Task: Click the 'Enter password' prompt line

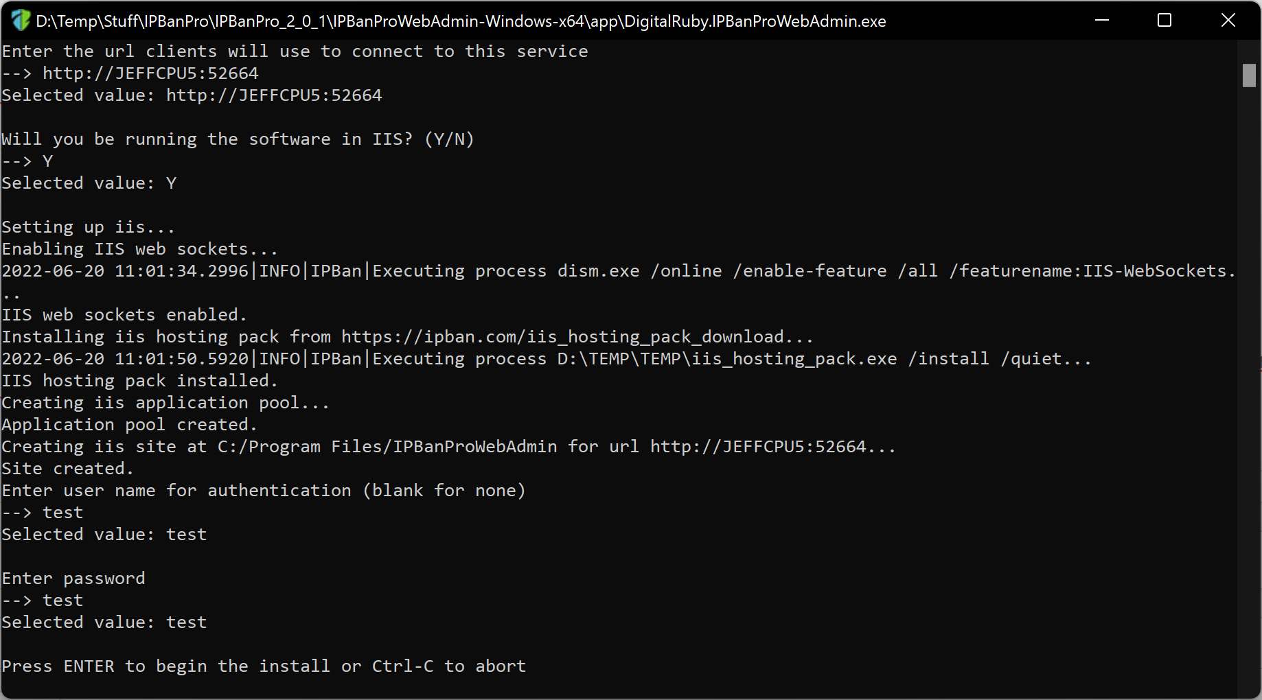Action: coord(73,579)
